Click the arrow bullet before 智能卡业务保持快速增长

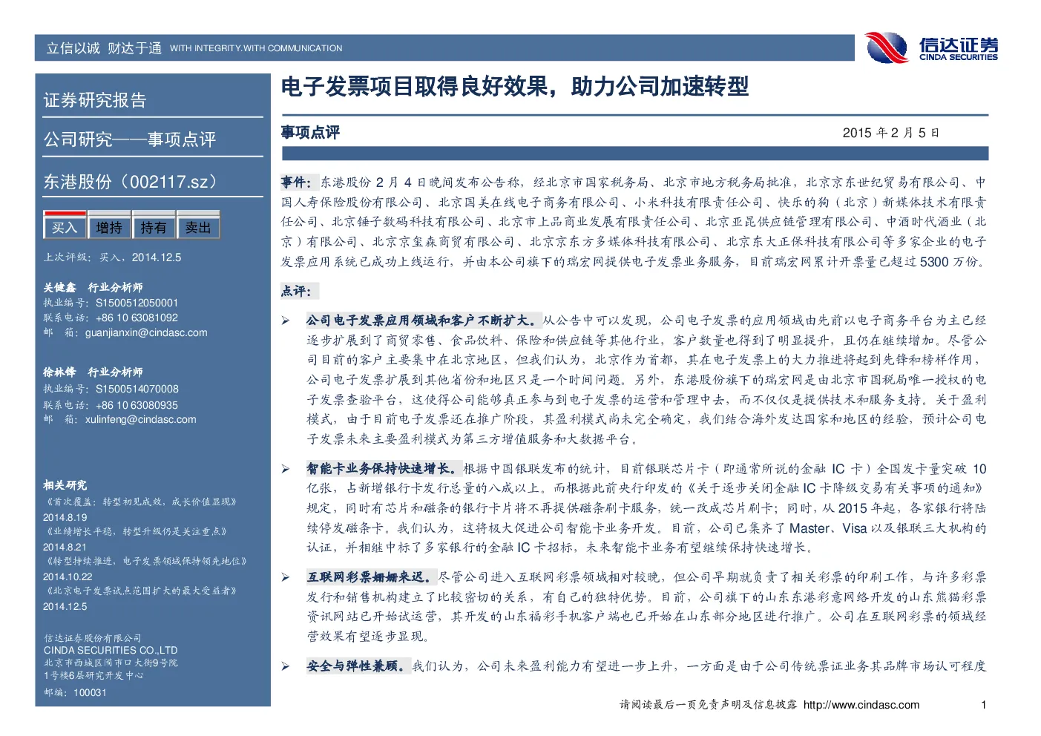pyautogui.click(x=286, y=469)
